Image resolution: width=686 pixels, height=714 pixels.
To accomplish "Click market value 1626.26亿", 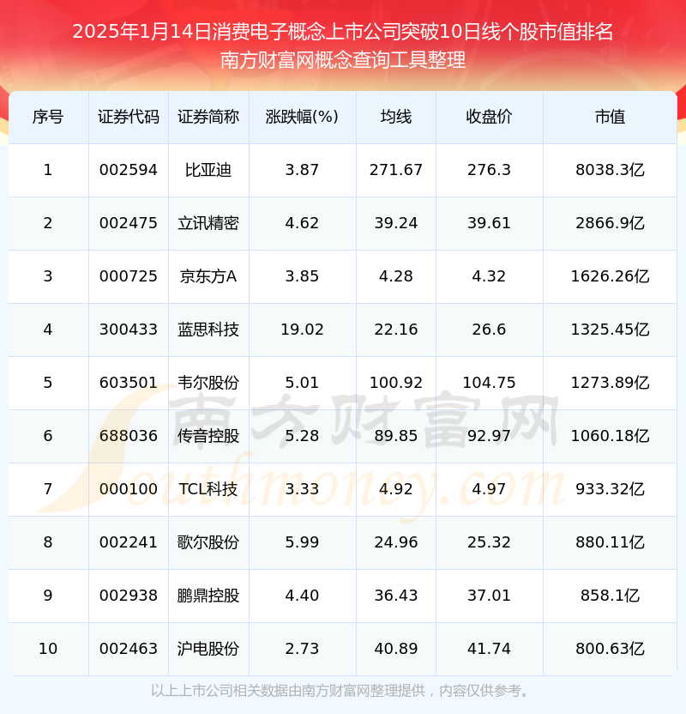I will [x=610, y=276].
